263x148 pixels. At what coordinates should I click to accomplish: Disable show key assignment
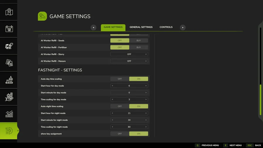120,134
